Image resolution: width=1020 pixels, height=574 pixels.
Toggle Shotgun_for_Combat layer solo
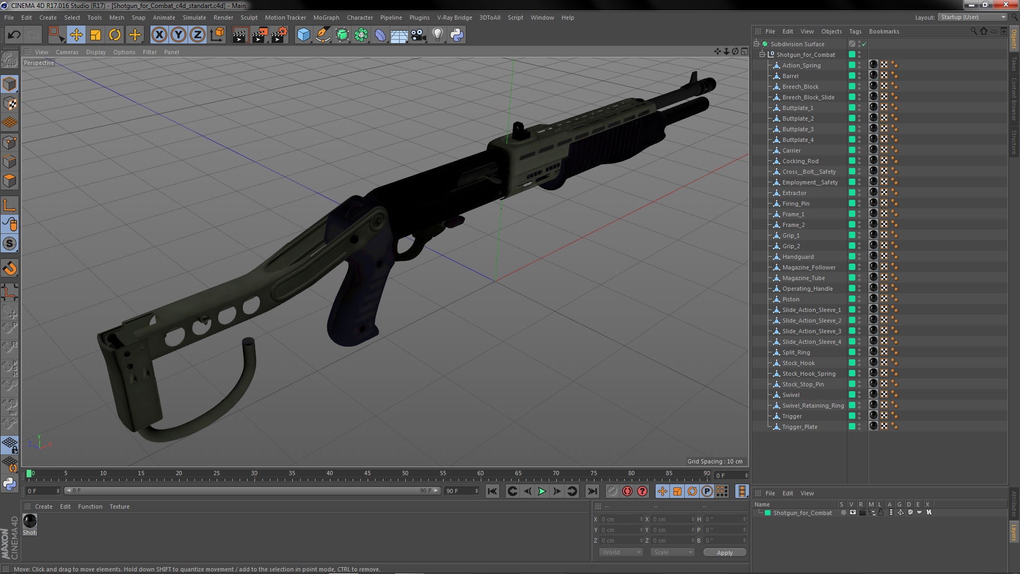click(843, 513)
